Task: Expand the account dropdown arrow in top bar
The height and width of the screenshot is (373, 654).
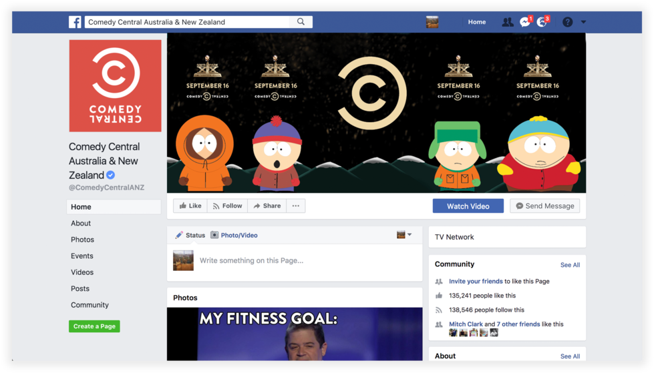Action: [x=583, y=22]
